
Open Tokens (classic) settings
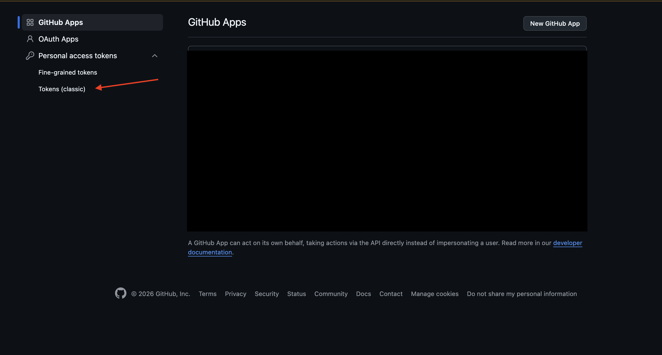point(62,89)
